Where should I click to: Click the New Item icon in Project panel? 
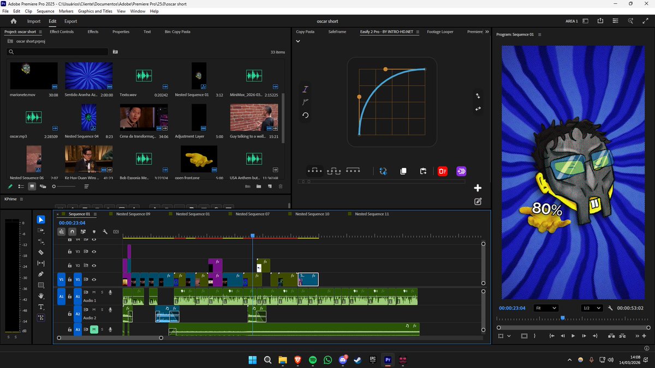point(270,186)
